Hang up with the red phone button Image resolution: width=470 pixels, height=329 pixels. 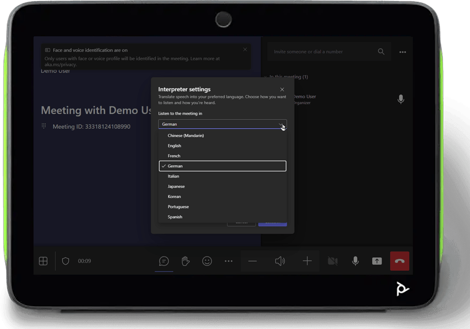(400, 261)
